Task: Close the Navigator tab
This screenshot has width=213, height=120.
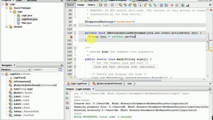Action: pos(14,65)
